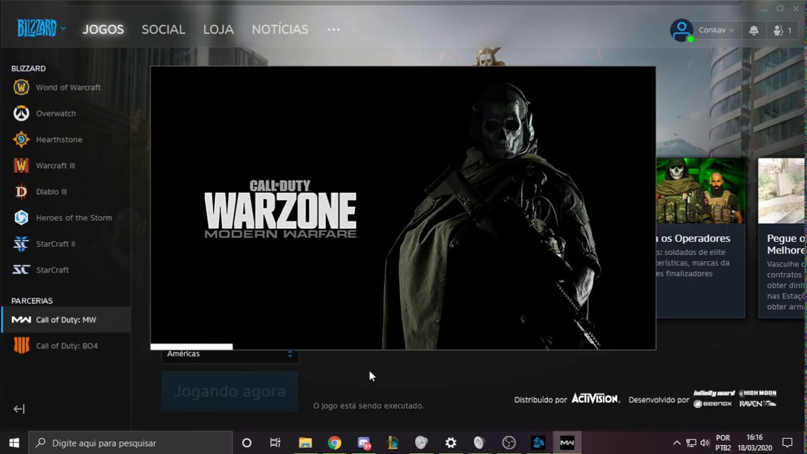The image size is (807, 454).
Task: Select the Diablo III icon
Action: tap(21, 192)
